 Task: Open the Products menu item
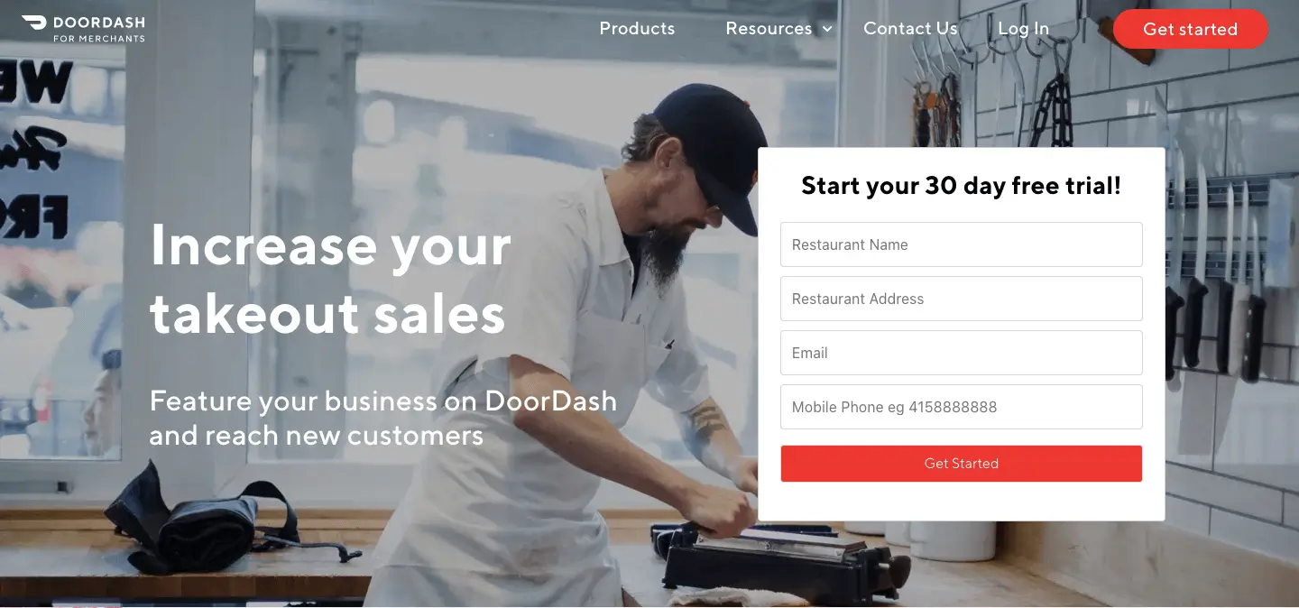(x=637, y=29)
